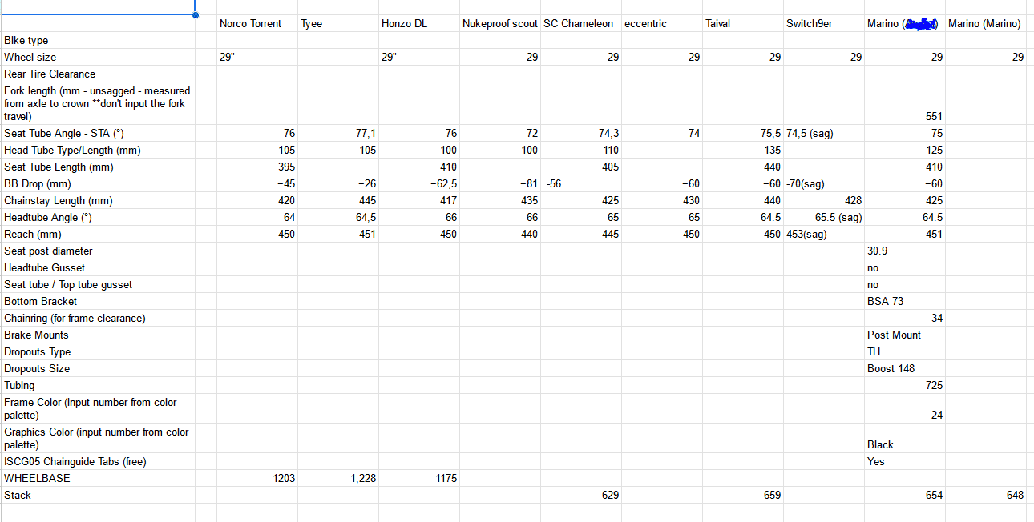Click the 'eccentric' header cell
The height and width of the screenshot is (522, 1034).
tap(662, 24)
